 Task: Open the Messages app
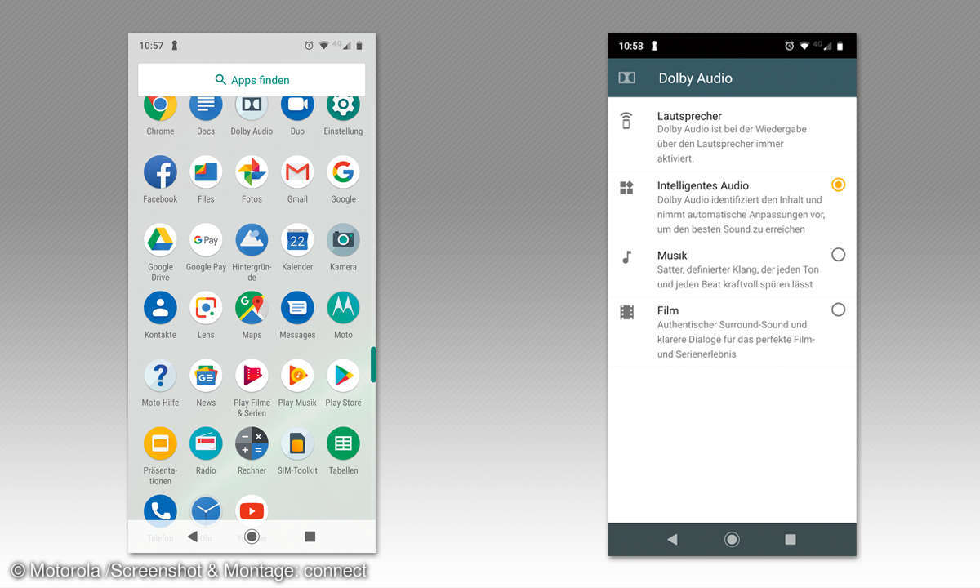[x=297, y=308]
